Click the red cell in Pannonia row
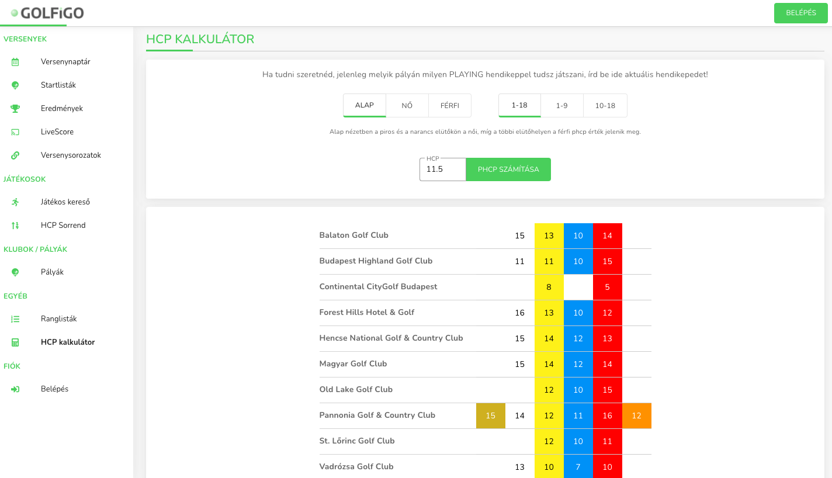832x478 pixels. [x=608, y=415]
